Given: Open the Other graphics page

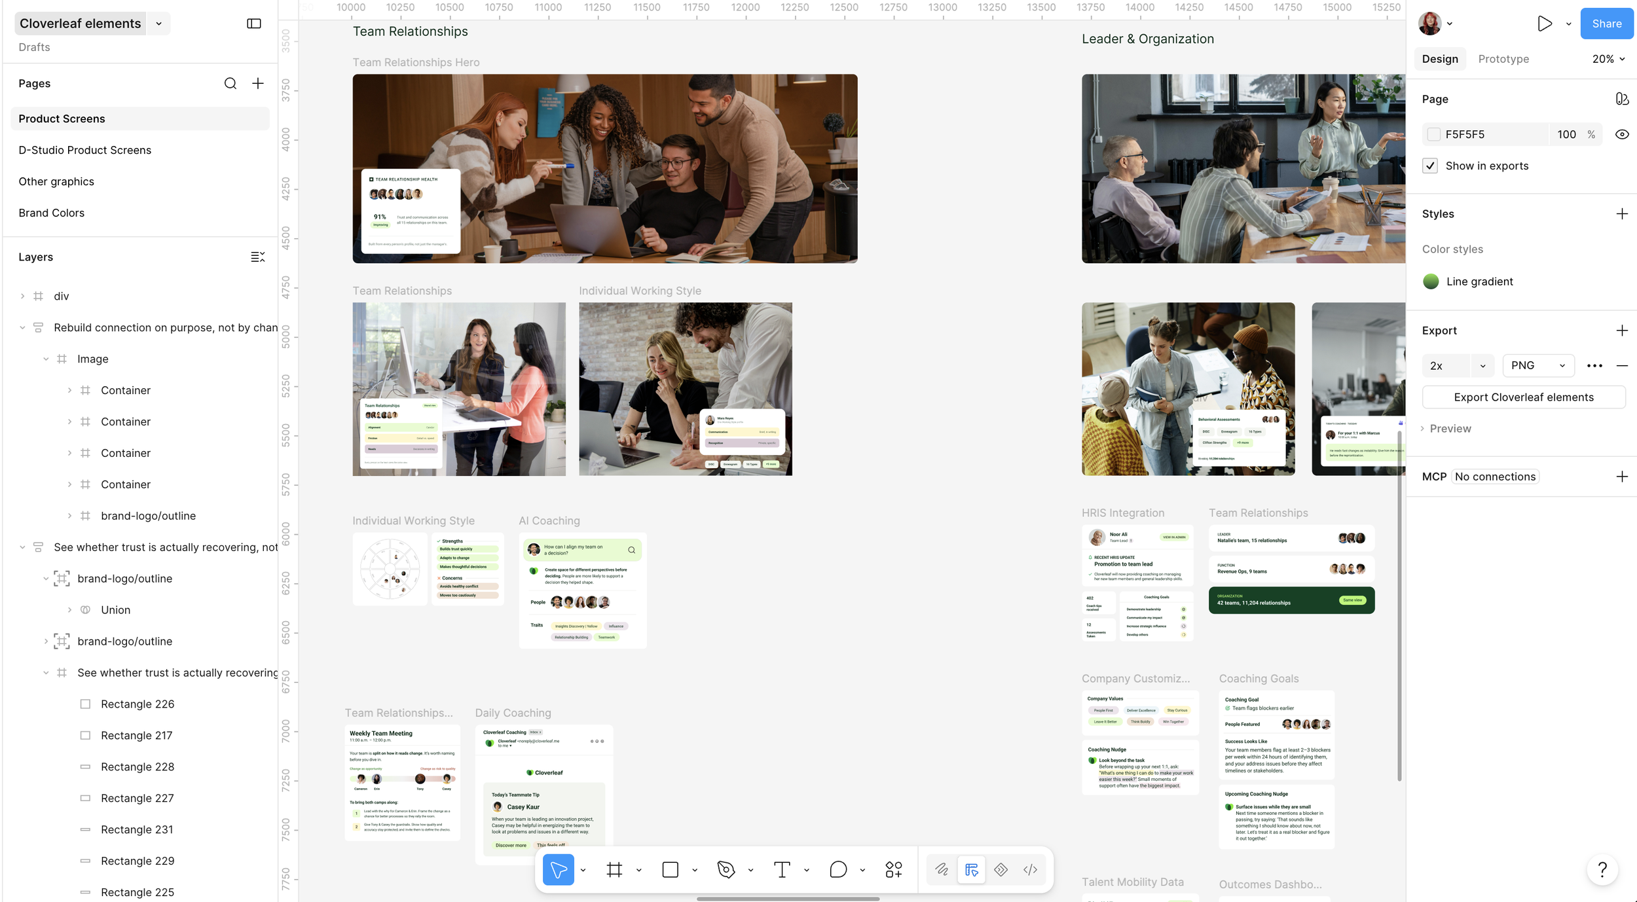Looking at the screenshot, I should 140,181.
